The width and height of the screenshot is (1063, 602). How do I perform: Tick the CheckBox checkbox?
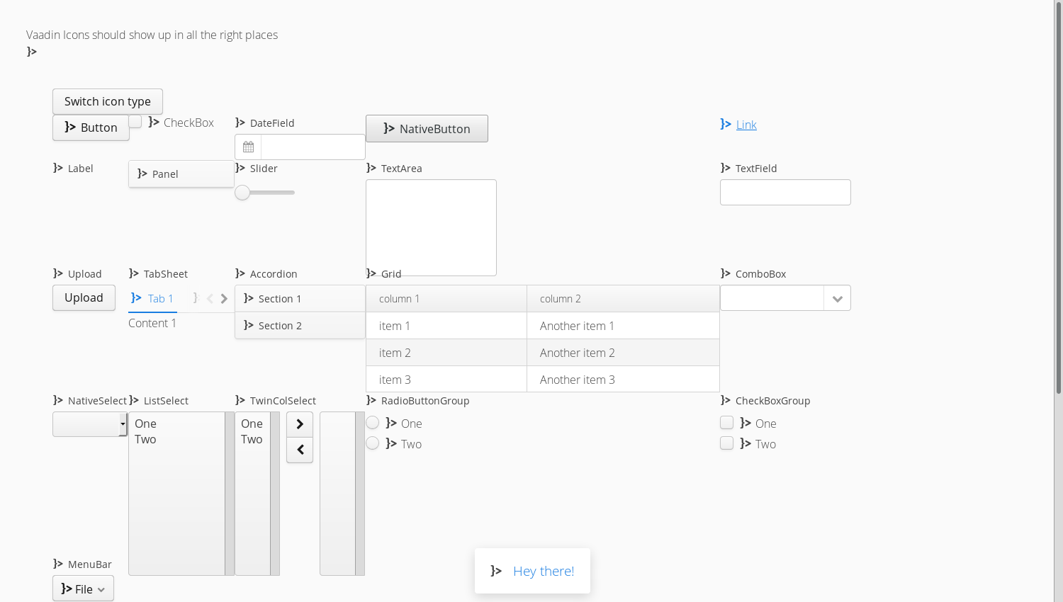pyautogui.click(x=135, y=122)
